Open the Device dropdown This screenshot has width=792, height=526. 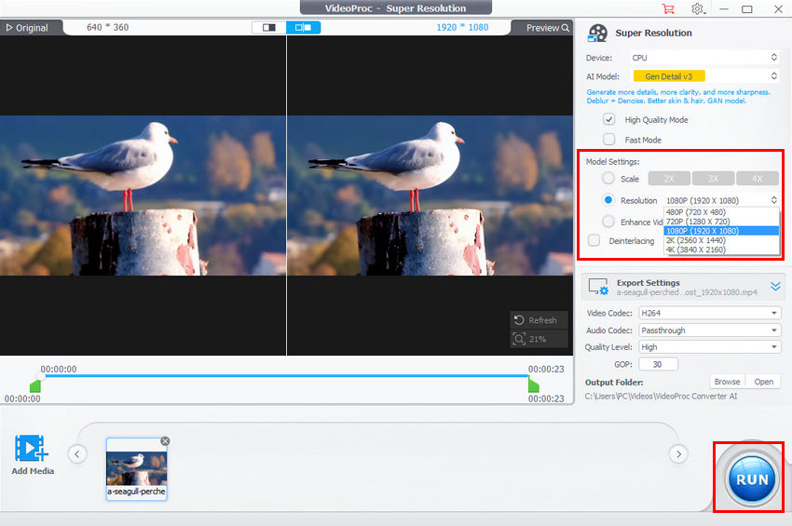click(x=704, y=58)
